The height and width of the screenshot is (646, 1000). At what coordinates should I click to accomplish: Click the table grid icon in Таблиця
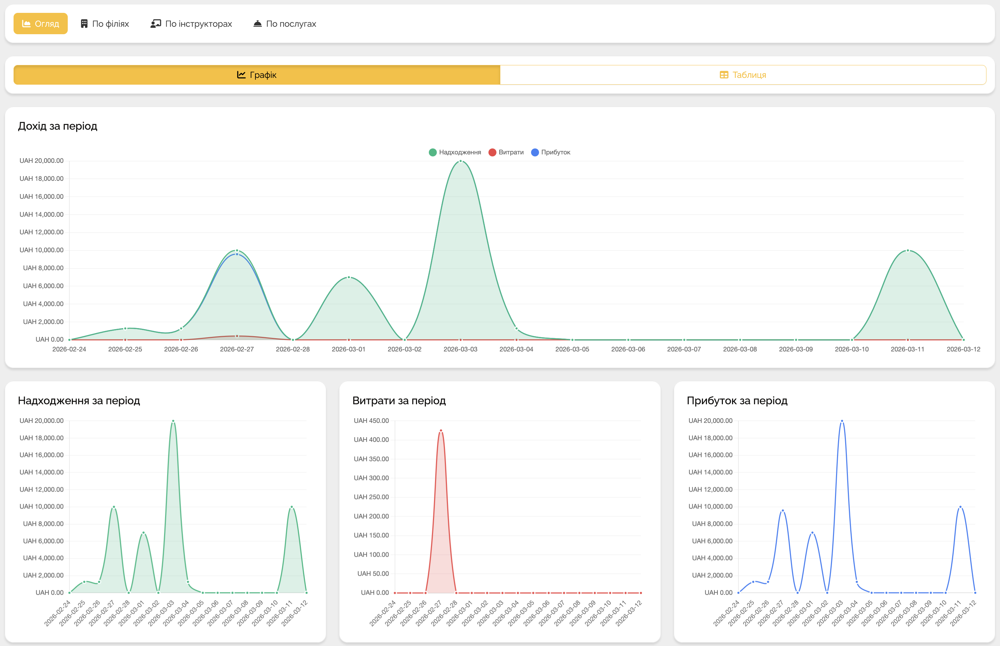click(x=724, y=75)
